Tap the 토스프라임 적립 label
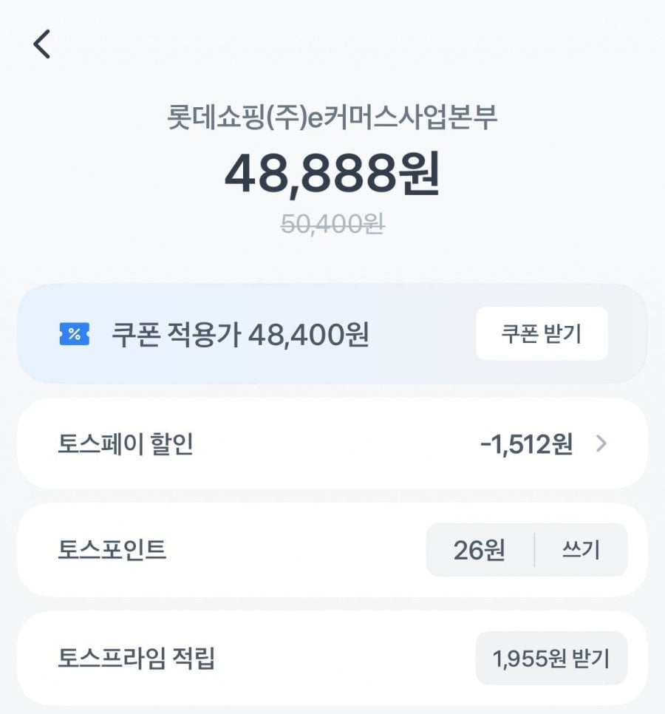 (137, 658)
